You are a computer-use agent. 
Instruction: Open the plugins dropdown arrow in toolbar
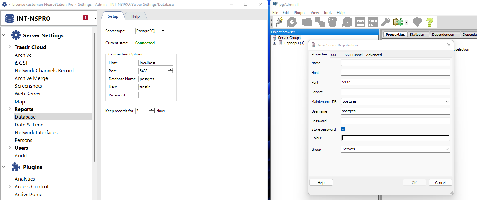coord(406,22)
